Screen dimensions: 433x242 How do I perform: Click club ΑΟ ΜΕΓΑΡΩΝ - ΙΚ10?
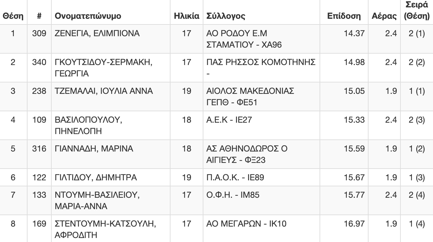tap(246, 223)
